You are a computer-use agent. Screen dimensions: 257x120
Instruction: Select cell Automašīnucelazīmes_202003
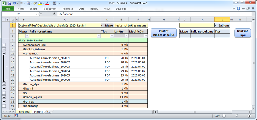[x=65, y=67]
